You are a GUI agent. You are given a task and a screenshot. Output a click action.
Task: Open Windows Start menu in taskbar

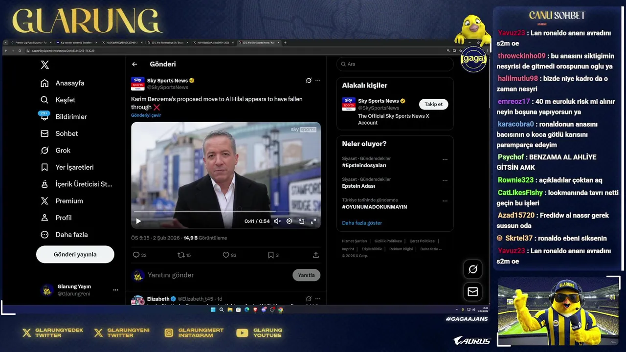[x=213, y=309]
